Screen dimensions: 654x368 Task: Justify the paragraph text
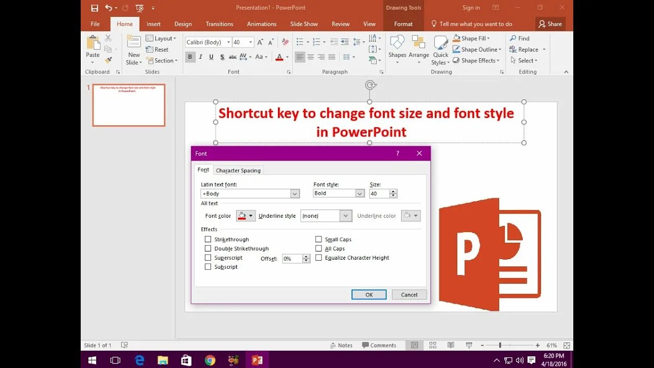pos(332,57)
